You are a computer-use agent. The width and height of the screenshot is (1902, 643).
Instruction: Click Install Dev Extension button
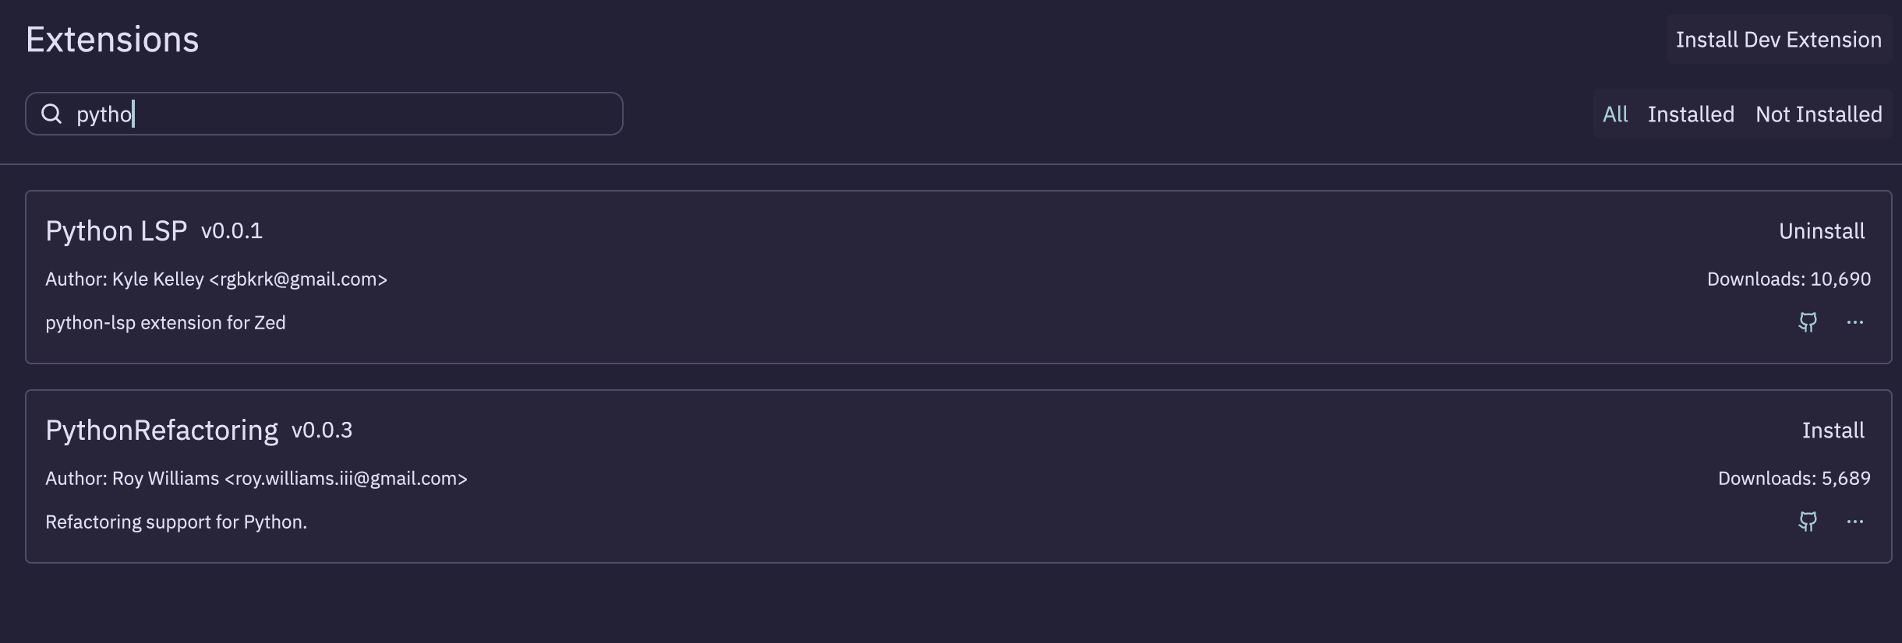coord(1779,40)
